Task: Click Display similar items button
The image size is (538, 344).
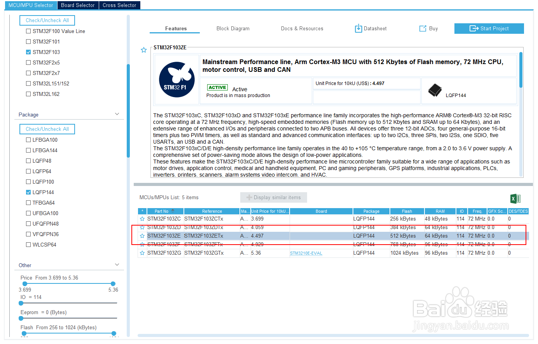Action: 274,197
